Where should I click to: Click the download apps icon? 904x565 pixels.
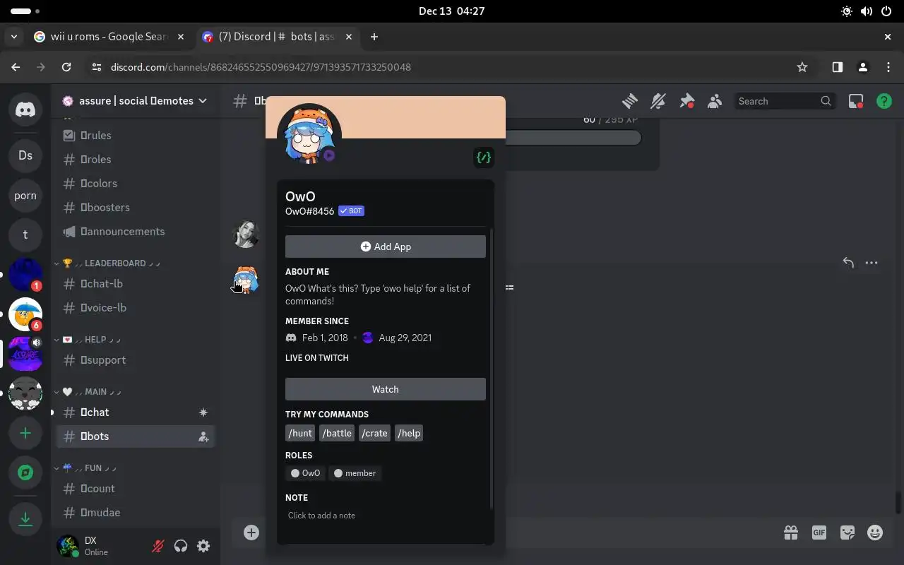click(25, 519)
